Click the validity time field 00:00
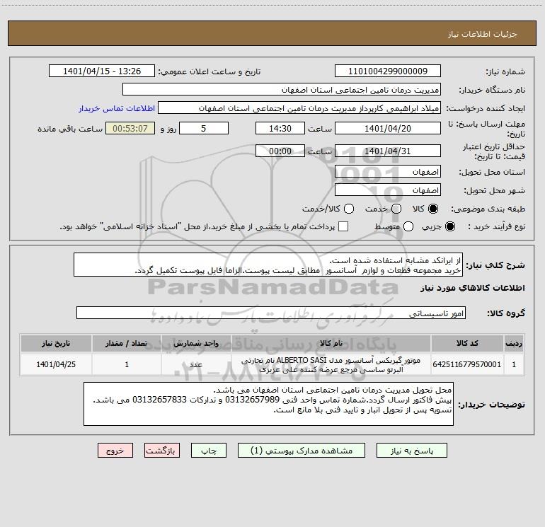This screenshot has height=527, width=545. pos(280,151)
